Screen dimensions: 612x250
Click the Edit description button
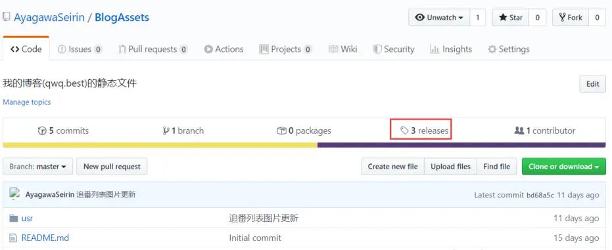592,84
